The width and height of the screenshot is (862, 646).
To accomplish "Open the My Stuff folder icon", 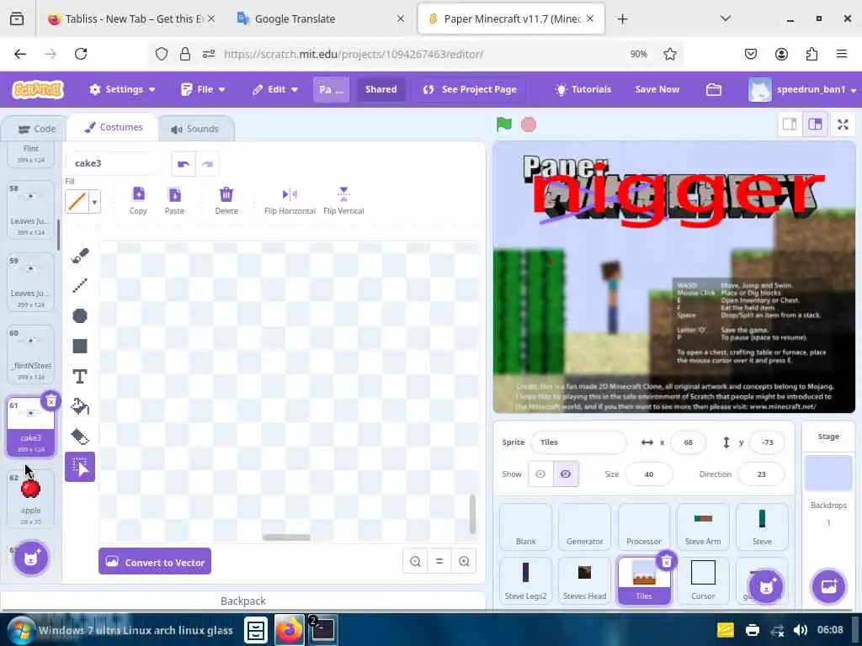I will tap(714, 89).
